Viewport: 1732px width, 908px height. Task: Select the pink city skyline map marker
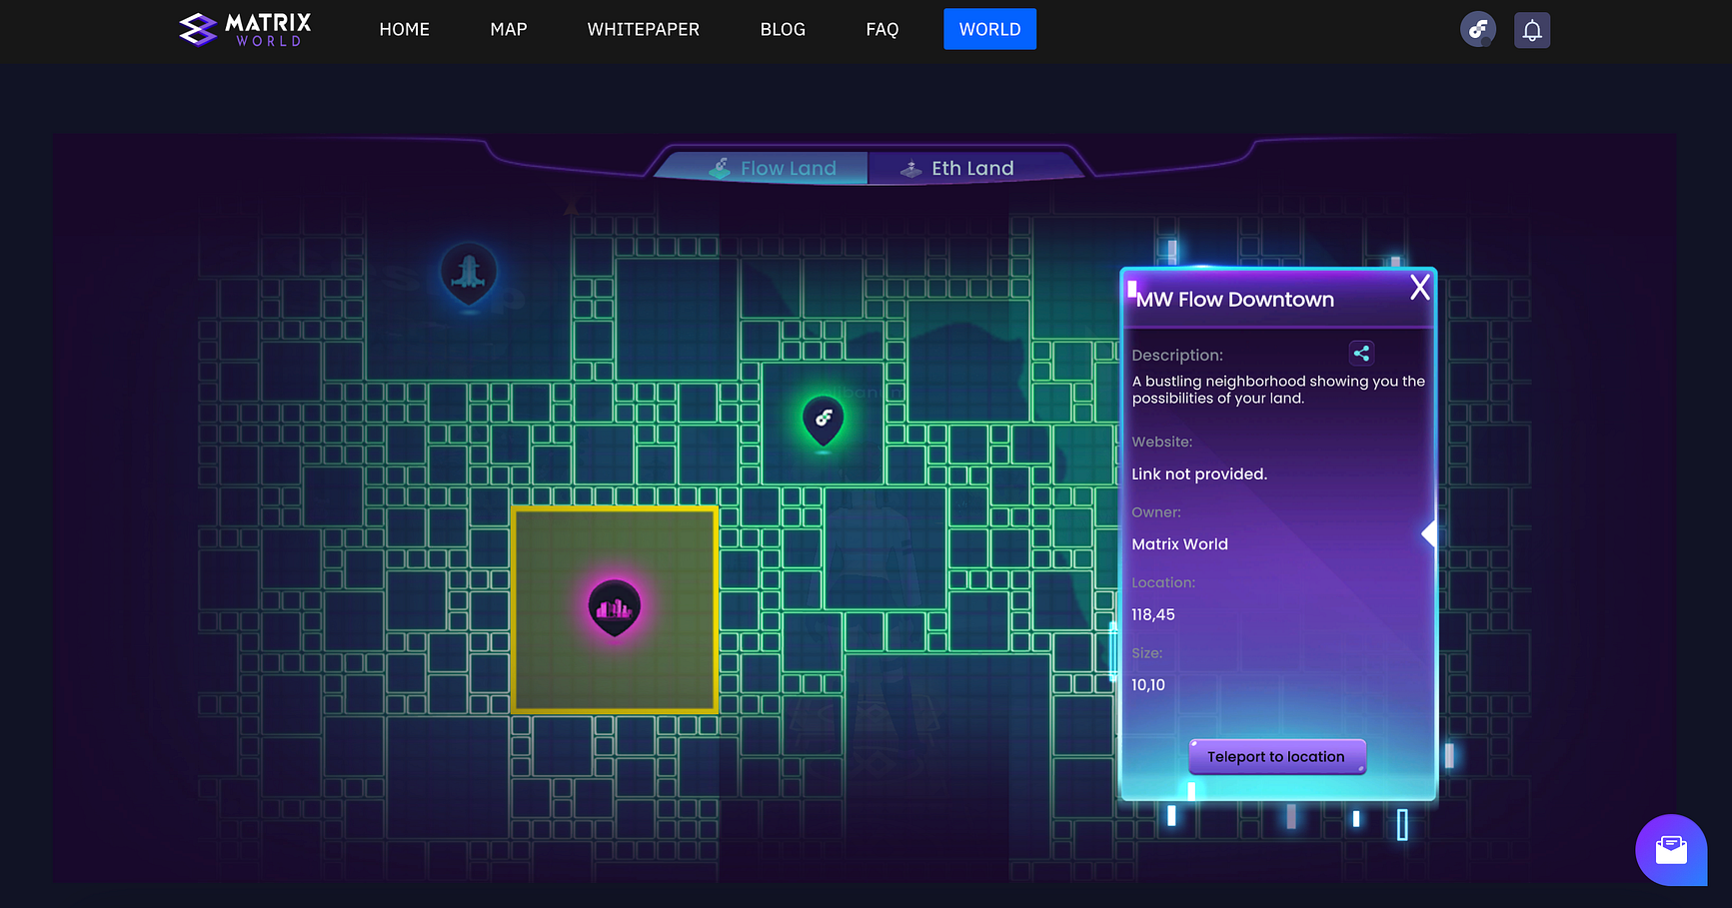614,606
